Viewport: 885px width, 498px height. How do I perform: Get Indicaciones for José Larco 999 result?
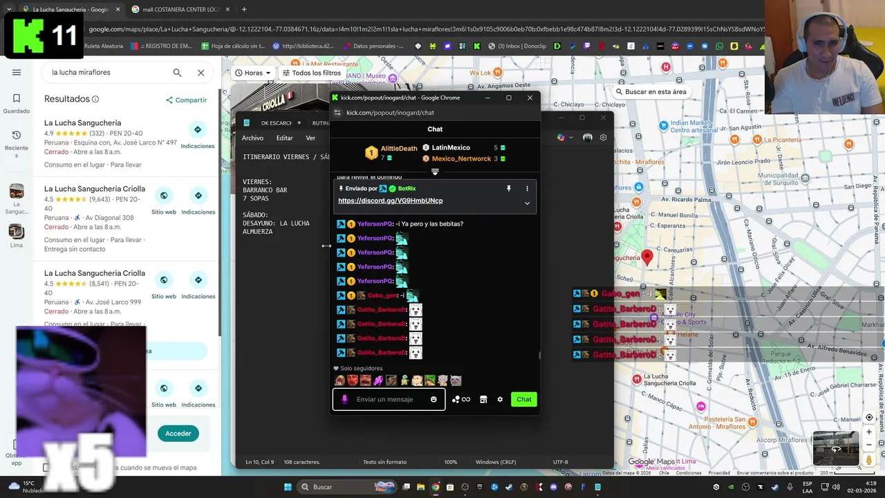coord(198,285)
